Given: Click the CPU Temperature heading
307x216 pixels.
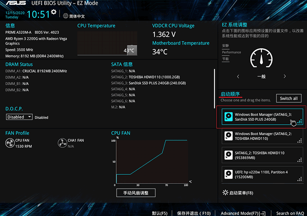Looking at the screenshot, I should (x=96, y=25).
